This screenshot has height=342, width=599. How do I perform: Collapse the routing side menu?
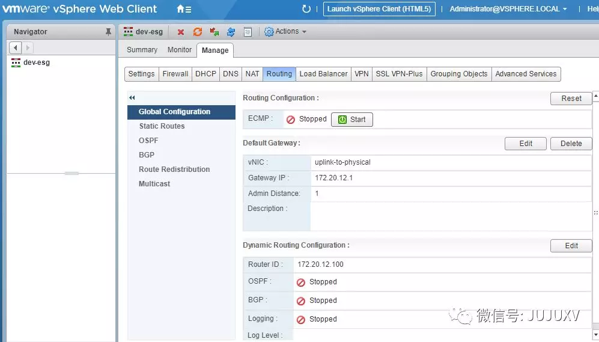pyautogui.click(x=132, y=98)
